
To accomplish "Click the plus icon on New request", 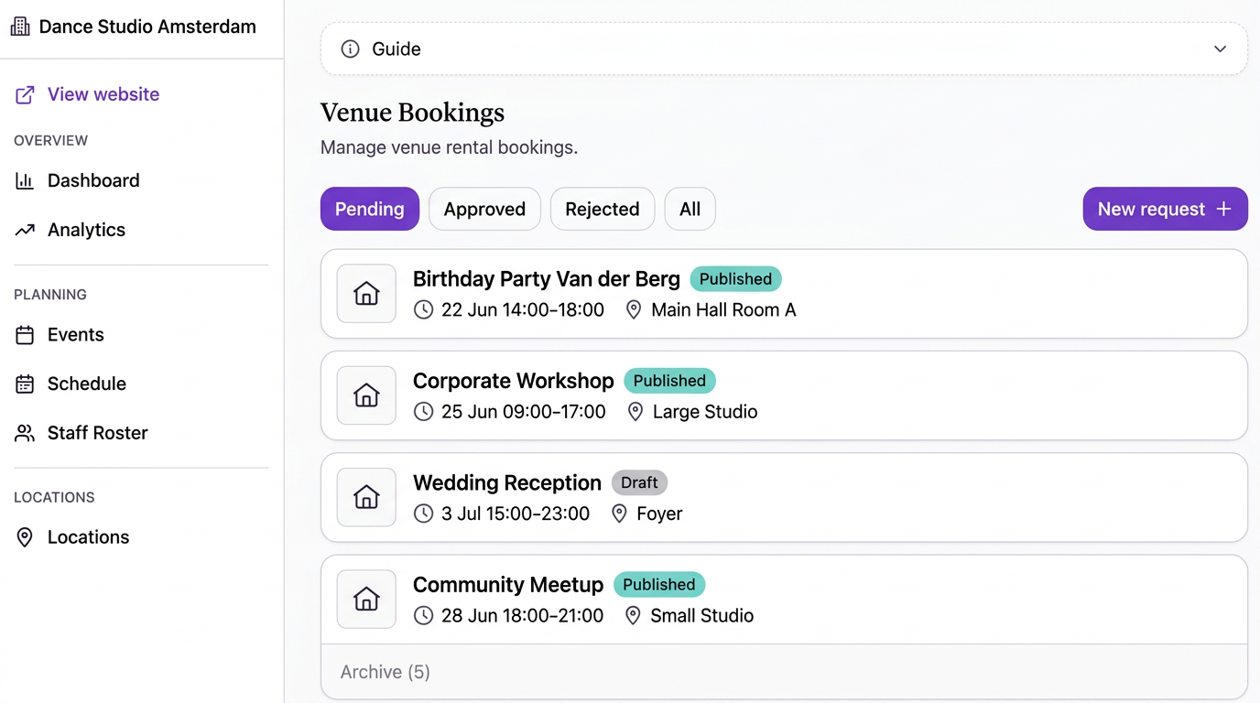I will [x=1223, y=209].
